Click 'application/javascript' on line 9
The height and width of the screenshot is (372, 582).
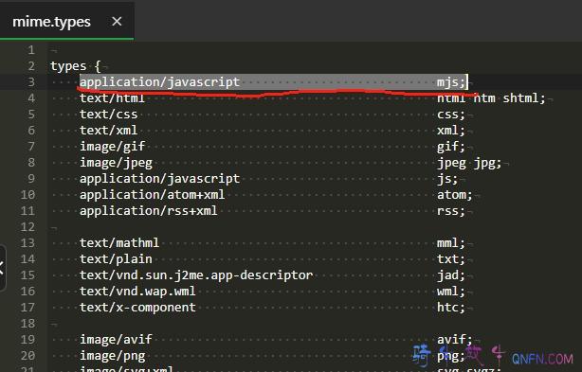(x=159, y=179)
